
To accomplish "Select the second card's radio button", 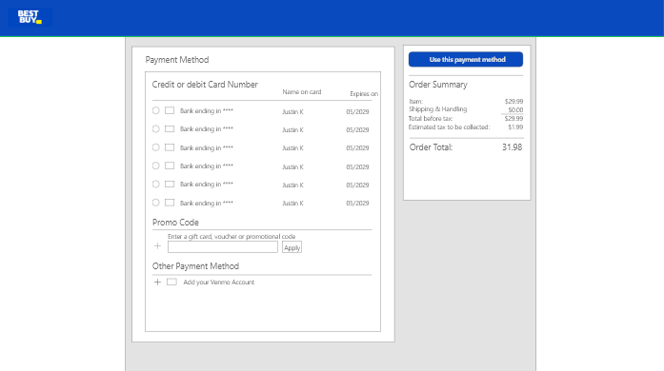I will tap(156, 128).
